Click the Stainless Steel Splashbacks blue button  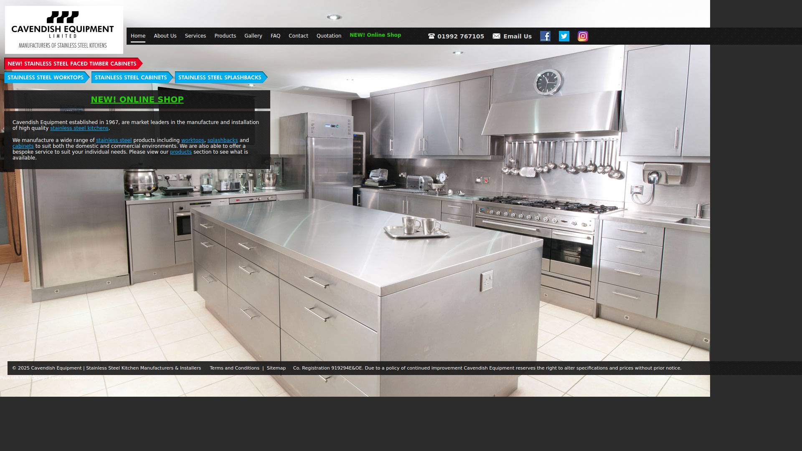click(x=220, y=77)
